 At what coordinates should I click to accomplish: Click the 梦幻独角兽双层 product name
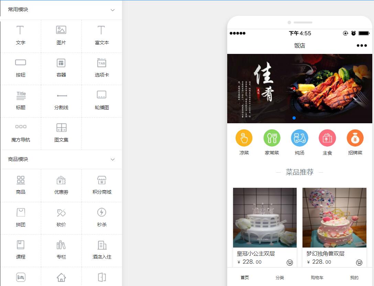[325, 254]
